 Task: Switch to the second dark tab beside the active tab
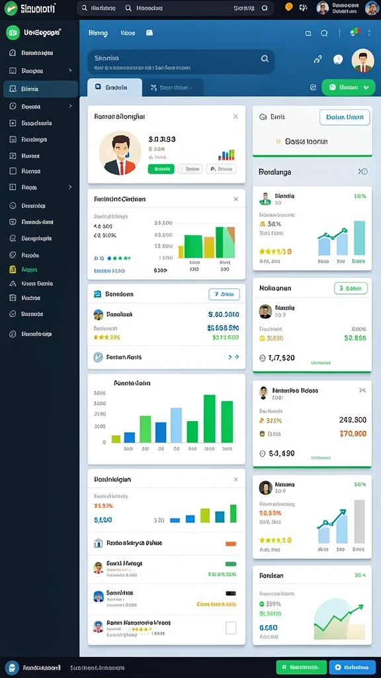pyautogui.click(x=173, y=88)
